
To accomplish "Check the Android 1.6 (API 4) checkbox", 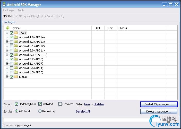I will [12, 68].
